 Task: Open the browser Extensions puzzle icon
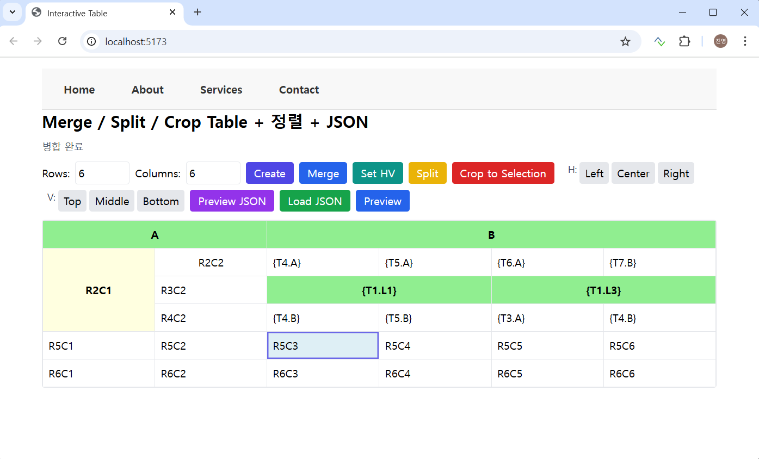tap(684, 41)
